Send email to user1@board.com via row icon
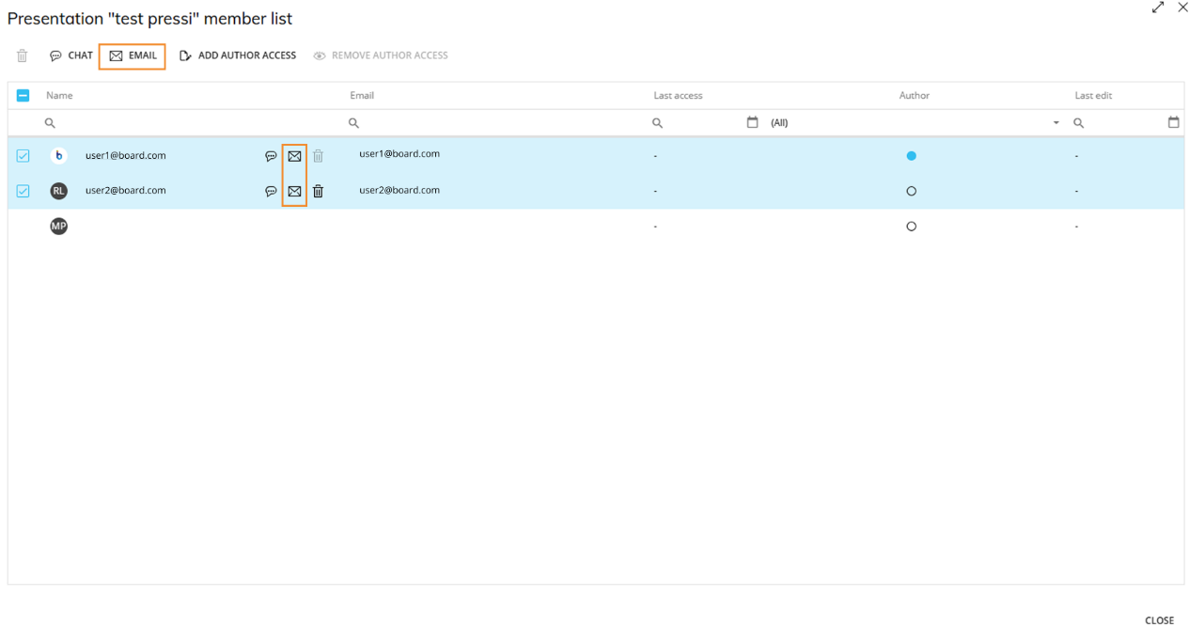This screenshot has width=1189, height=627. (x=294, y=157)
